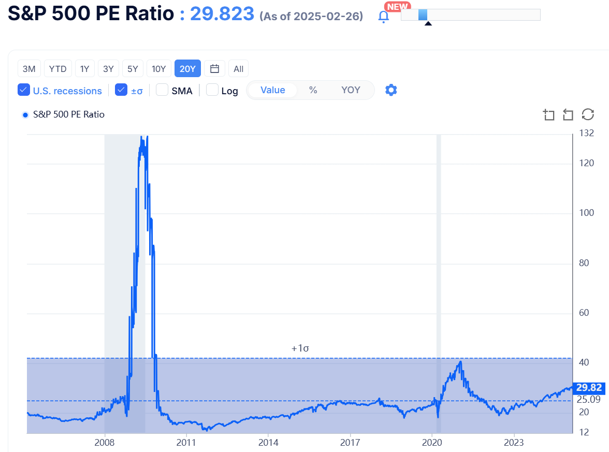Image resolution: width=609 pixels, height=452 pixels.
Task: Click the 2017 x-axis label
Action: 350,442
